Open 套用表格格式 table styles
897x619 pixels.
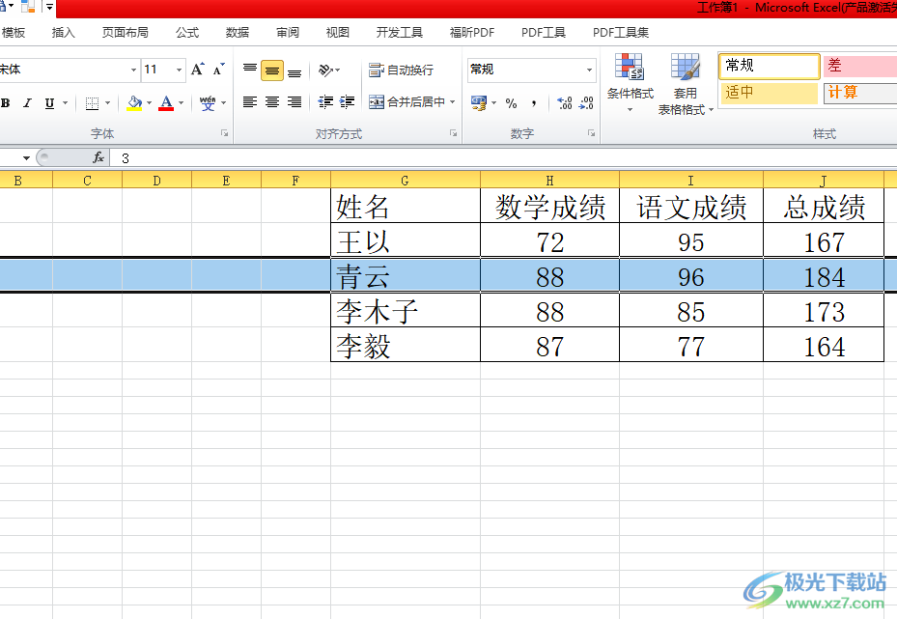(686, 84)
